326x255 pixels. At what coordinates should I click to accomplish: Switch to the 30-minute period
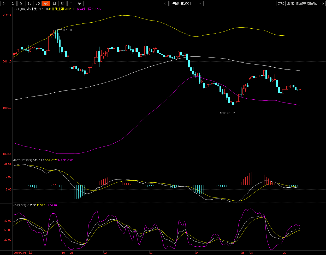38,3
